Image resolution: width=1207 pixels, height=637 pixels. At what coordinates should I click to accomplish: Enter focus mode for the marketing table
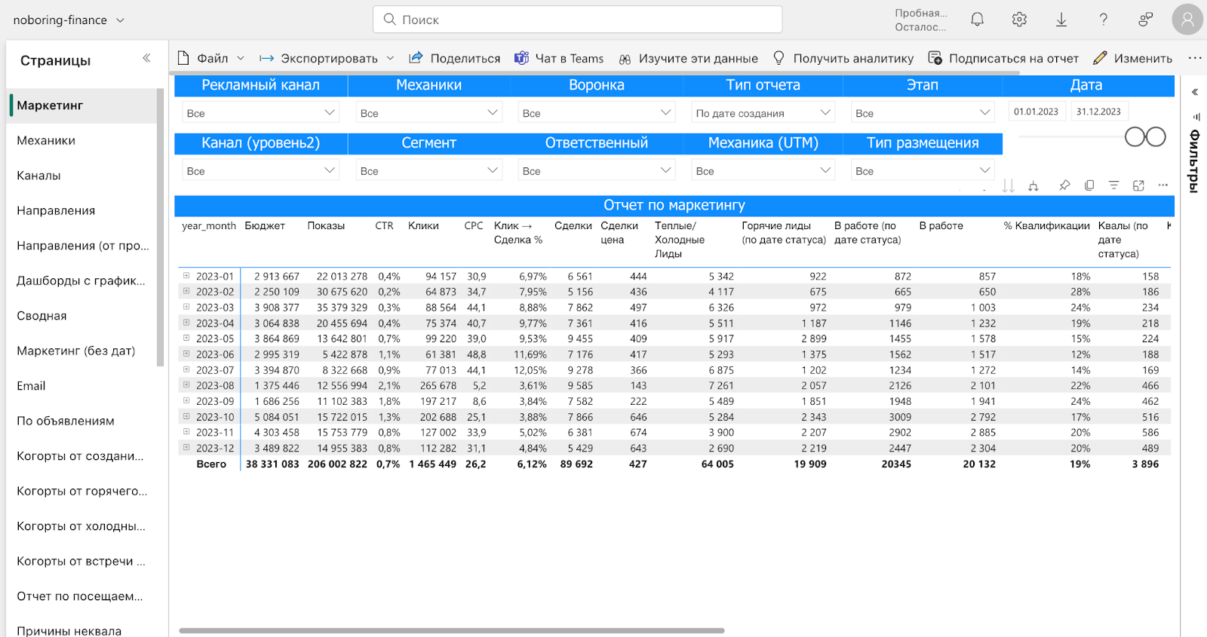coord(1138,185)
